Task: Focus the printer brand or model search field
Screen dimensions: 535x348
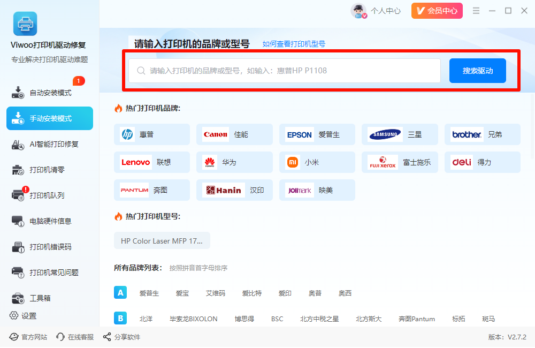Action: [285, 71]
